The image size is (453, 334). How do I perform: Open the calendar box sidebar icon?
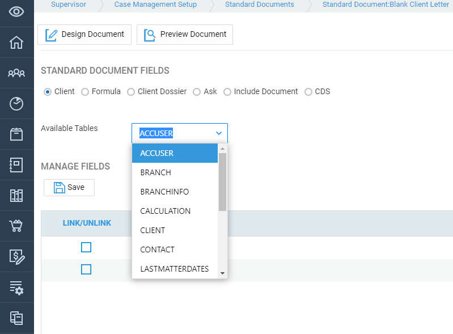16,134
